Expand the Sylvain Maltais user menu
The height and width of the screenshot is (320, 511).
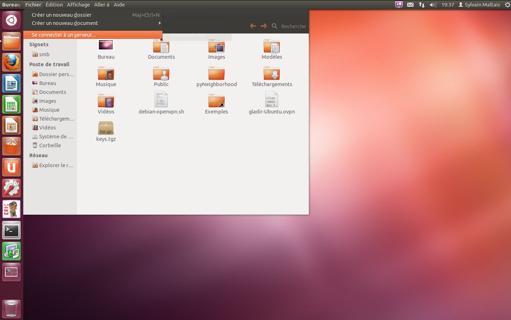(479, 5)
